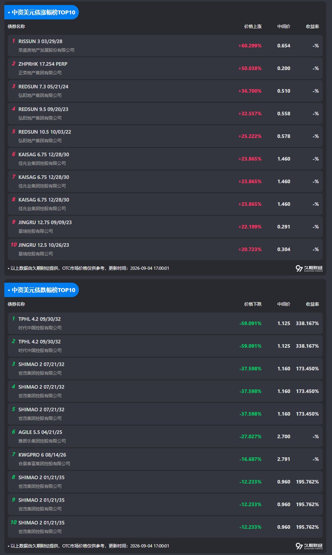Open the rank 4 SHIMAO 2 07/21/32 bond
The height and width of the screenshot is (555, 332).
pos(41,387)
